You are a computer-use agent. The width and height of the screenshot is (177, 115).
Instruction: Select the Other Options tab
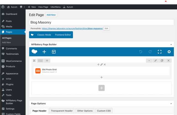click(x=85, y=111)
